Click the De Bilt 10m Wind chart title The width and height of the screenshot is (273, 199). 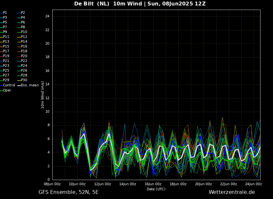[x=140, y=4]
